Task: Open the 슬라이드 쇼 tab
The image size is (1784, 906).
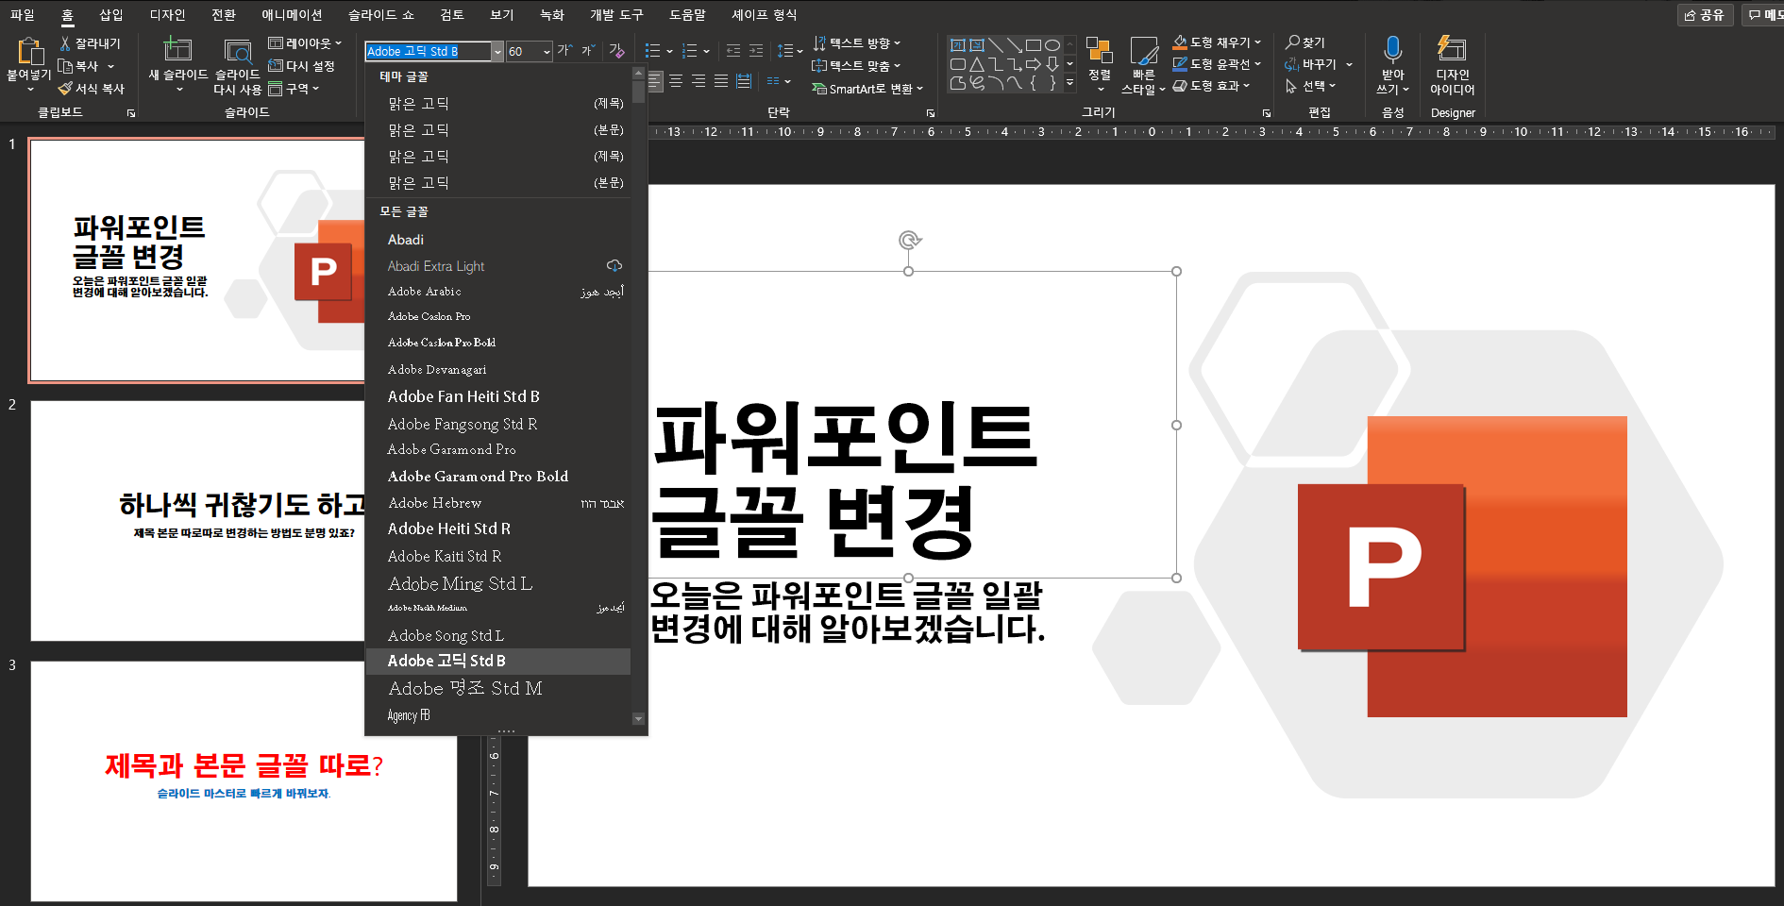Action: click(x=380, y=15)
